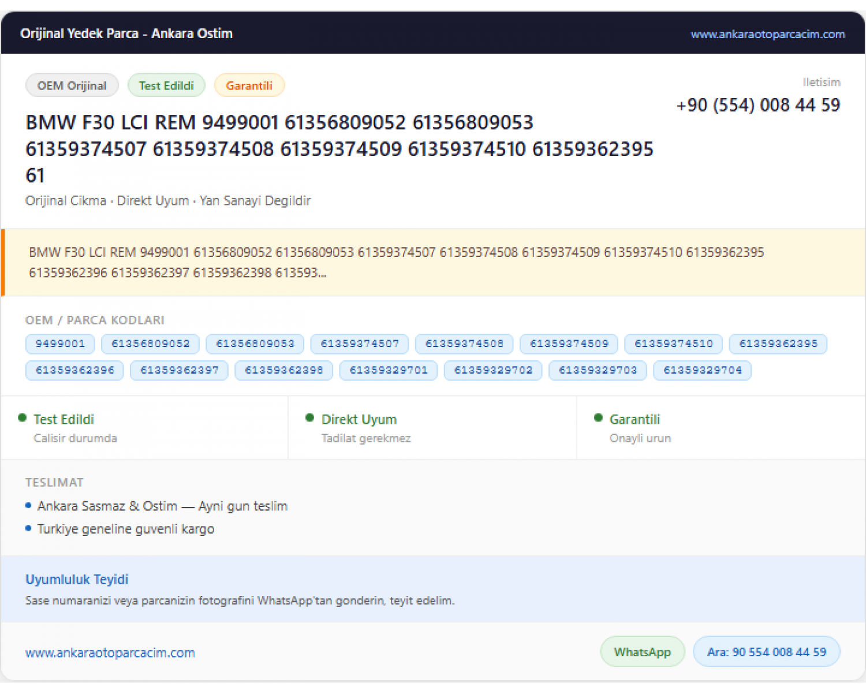Image resolution: width=866 pixels, height=693 pixels.
Task: Select part code chip 61359329701
Action: pos(389,370)
